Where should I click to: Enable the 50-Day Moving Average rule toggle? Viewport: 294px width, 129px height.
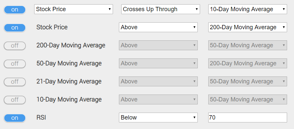point(15,64)
